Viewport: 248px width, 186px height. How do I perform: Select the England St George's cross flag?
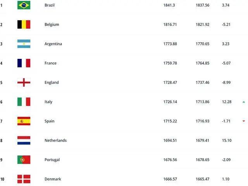pyautogui.click(x=24, y=82)
